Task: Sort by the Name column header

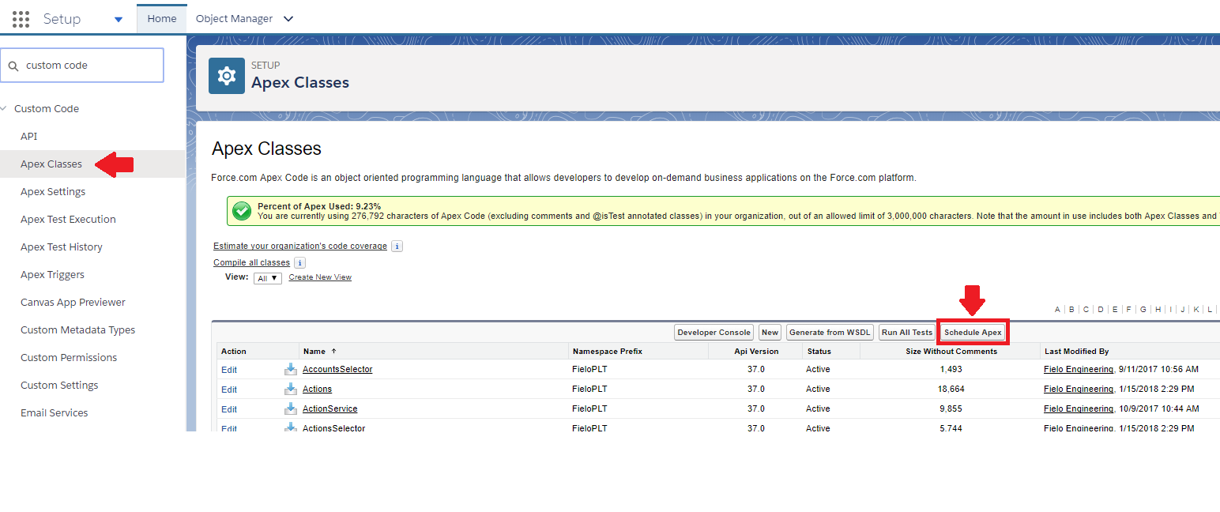Action: pos(319,351)
